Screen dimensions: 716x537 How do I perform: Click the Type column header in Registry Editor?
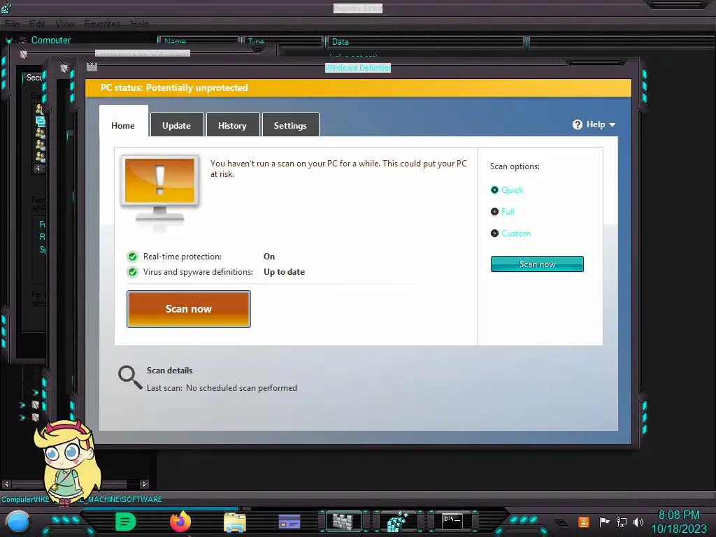point(283,41)
